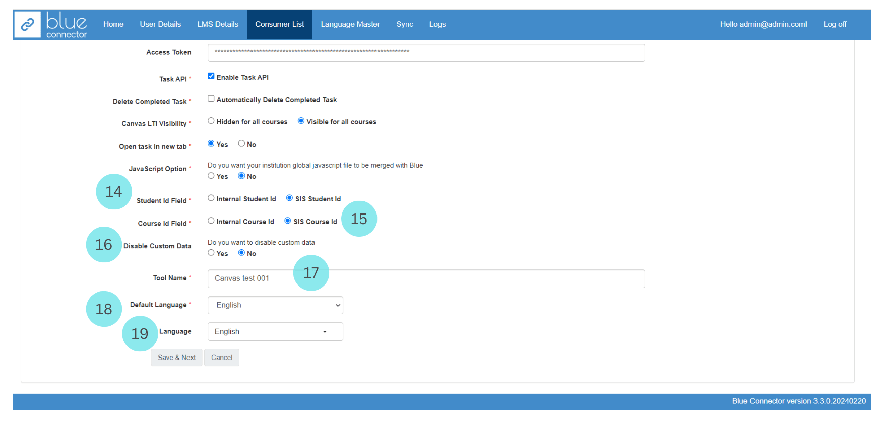This screenshot has height=428, width=879.
Task: Select No for JavaScript Option
Action: point(241,176)
